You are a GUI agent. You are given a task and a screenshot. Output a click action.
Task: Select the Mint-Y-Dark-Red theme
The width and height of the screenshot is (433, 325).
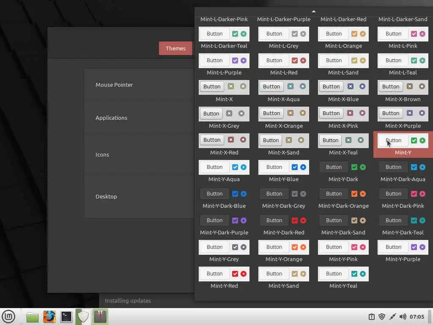[x=284, y=225]
